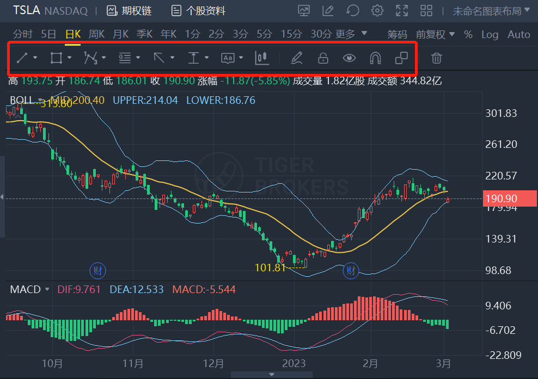Open the BOLL indicator dropdown
The image size is (538, 379).
[40, 100]
